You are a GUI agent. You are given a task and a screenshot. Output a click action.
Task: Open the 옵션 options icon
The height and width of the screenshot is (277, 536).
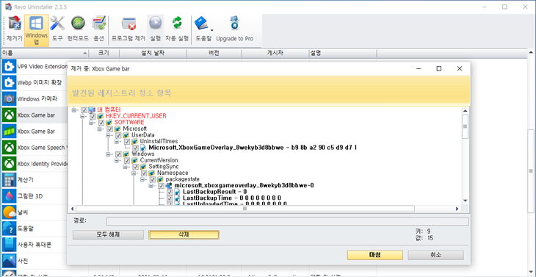click(99, 29)
